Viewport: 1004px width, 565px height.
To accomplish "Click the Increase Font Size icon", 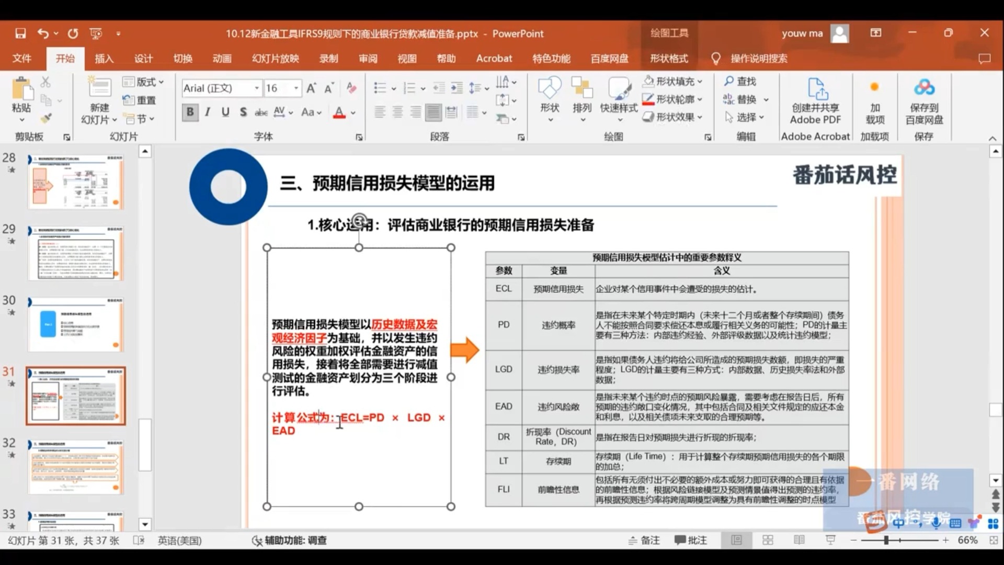I will click(311, 88).
